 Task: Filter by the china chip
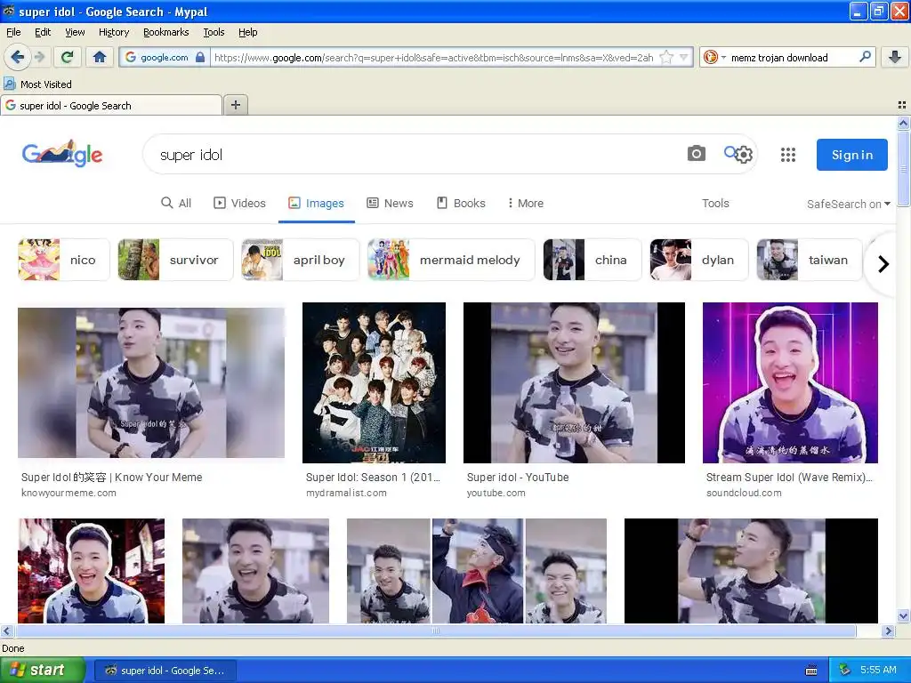593,260
